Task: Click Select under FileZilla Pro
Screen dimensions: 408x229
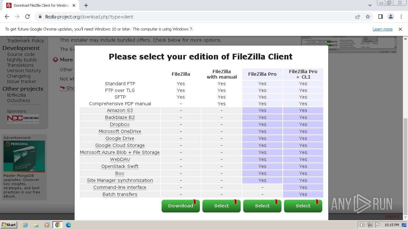Action: [262, 206]
